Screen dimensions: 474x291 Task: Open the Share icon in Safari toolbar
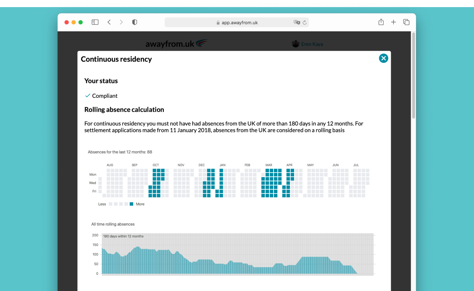[381, 22]
